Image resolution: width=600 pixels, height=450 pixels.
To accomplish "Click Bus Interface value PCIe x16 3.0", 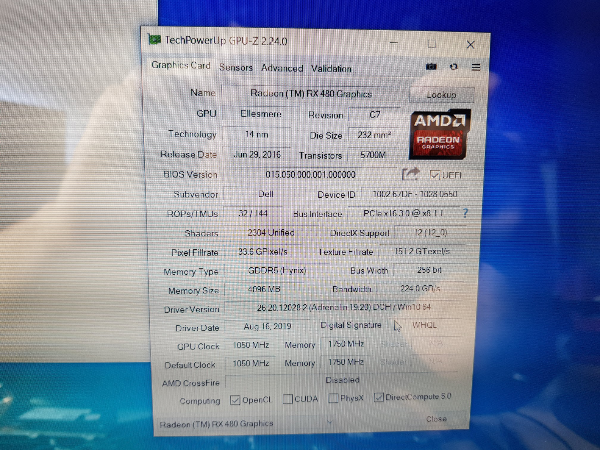I will (x=404, y=213).
